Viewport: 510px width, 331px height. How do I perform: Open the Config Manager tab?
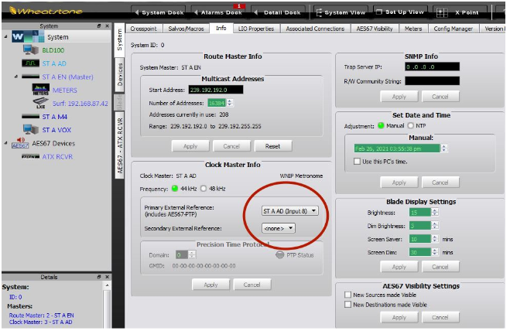454,29
